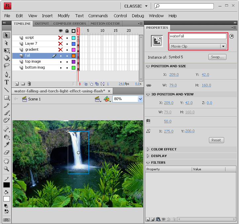
Task: Expand the Display section
Action: pyautogui.click(x=148, y=156)
